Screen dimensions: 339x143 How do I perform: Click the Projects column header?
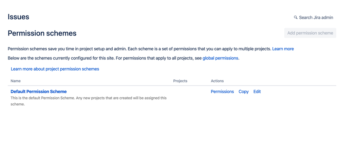[x=180, y=81]
